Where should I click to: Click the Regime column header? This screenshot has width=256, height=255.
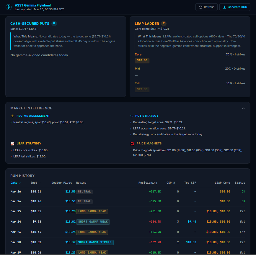tap(81, 182)
